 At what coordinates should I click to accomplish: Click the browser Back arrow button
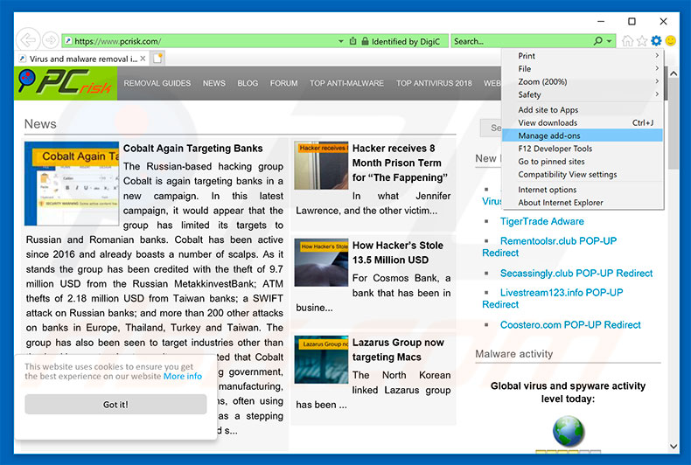28,40
